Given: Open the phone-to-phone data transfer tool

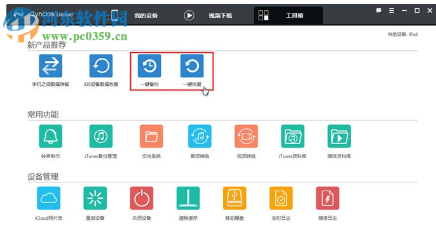Looking at the screenshot, I should (x=50, y=66).
